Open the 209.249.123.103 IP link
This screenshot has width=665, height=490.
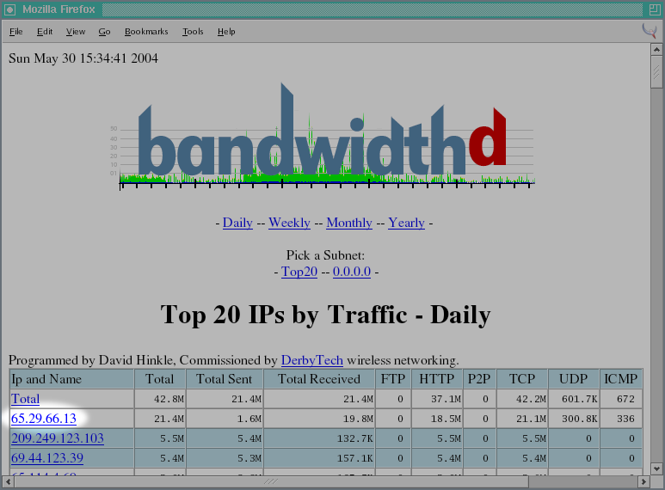(x=58, y=438)
